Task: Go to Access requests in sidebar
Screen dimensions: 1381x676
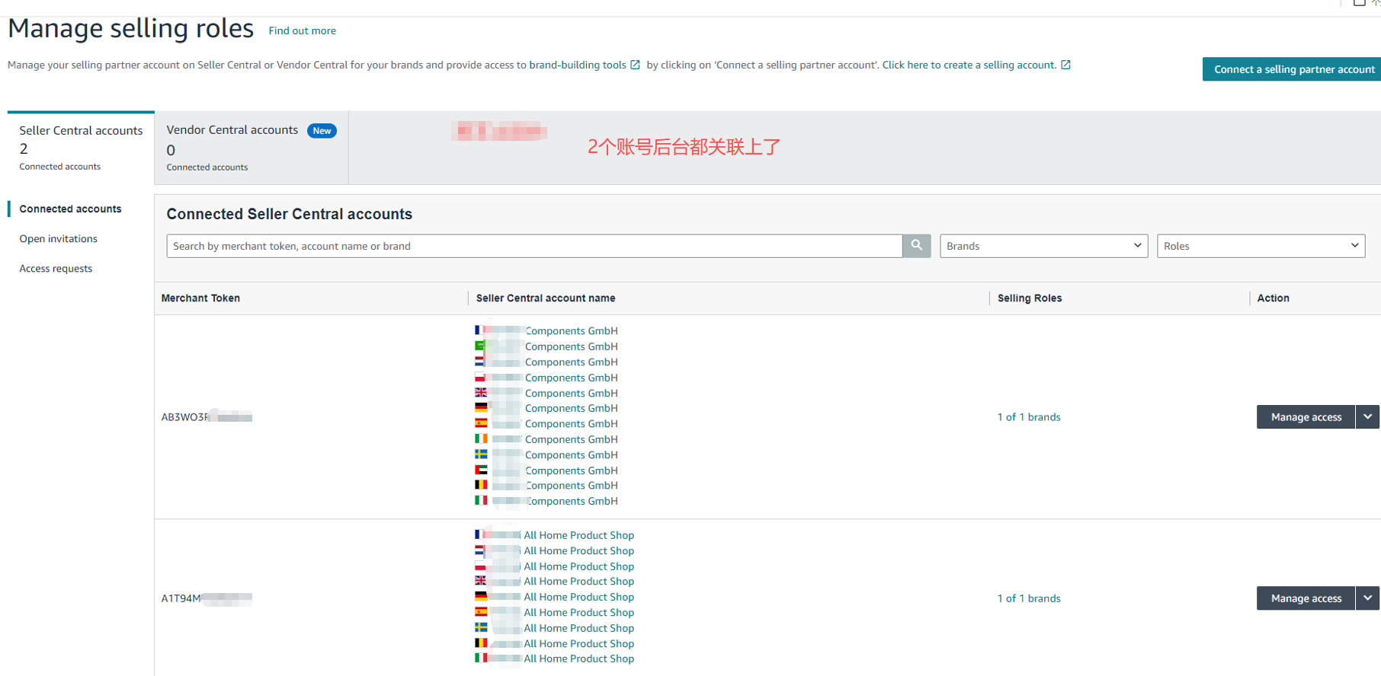Action: 56,269
